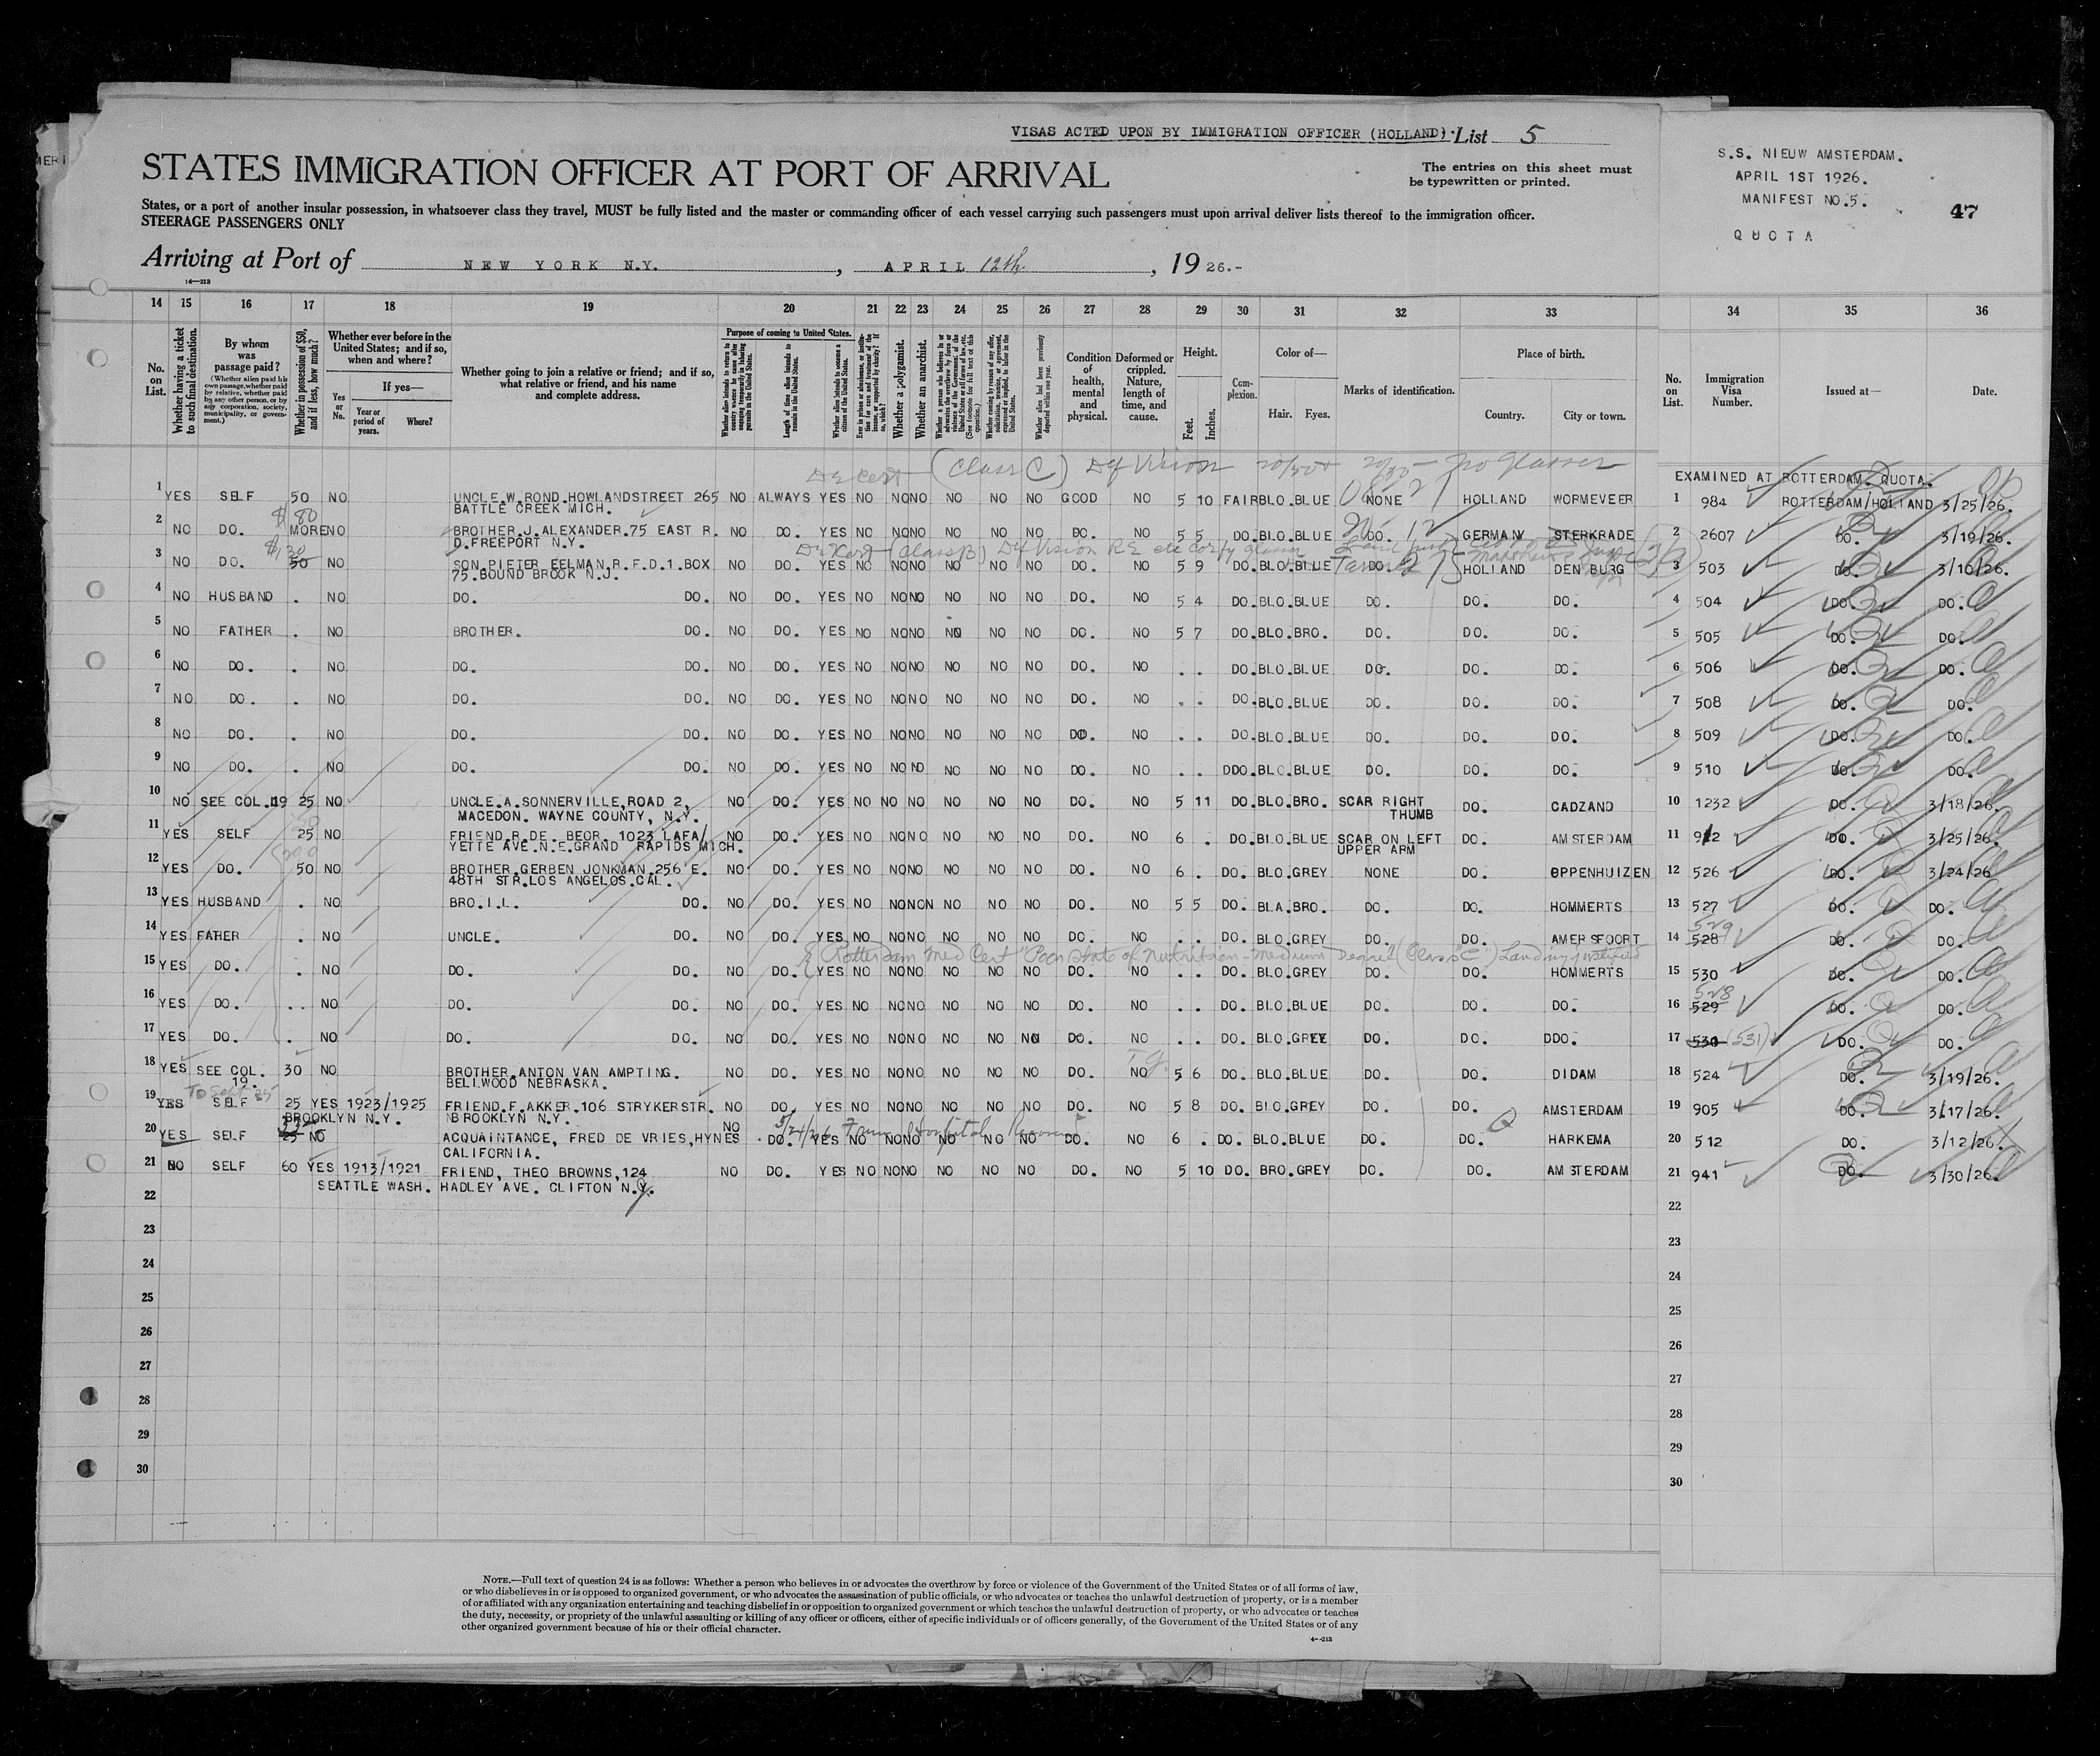Select visa number '984' in row 1
2100x1756 pixels.
pyautogui.click(x=1713, y=502)
